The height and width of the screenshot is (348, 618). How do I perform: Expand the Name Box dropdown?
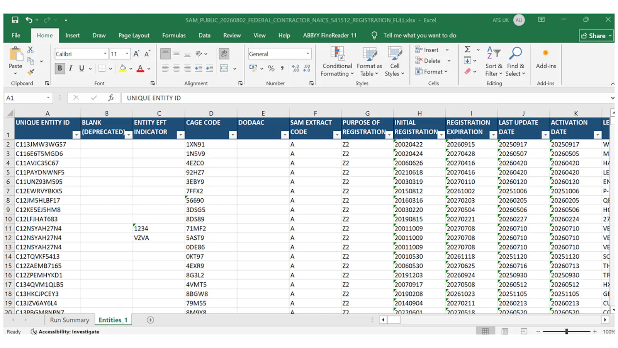(48, 98)
